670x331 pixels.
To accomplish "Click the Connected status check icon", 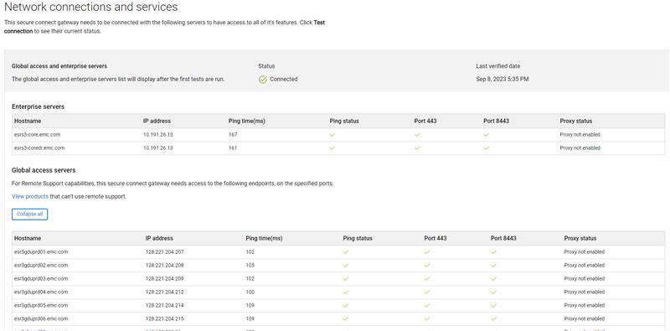I will (x=263, y=80).
